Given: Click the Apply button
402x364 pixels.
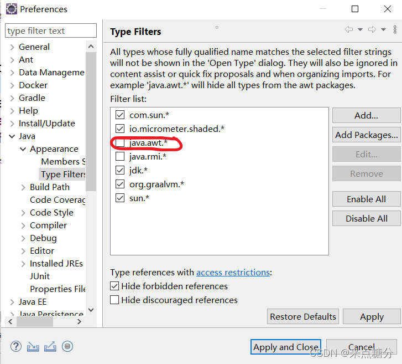Looking at the screenshot, I should click(372, 316).
